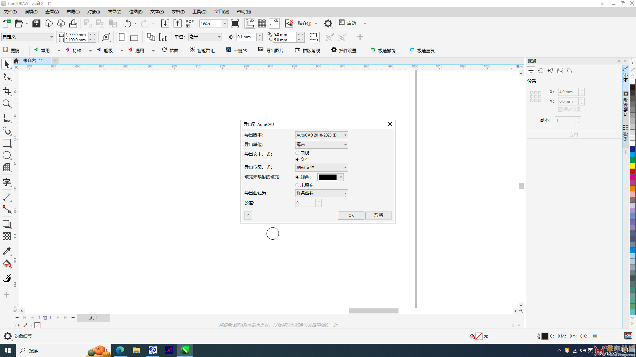Click the Import icon

click(165, 23)
